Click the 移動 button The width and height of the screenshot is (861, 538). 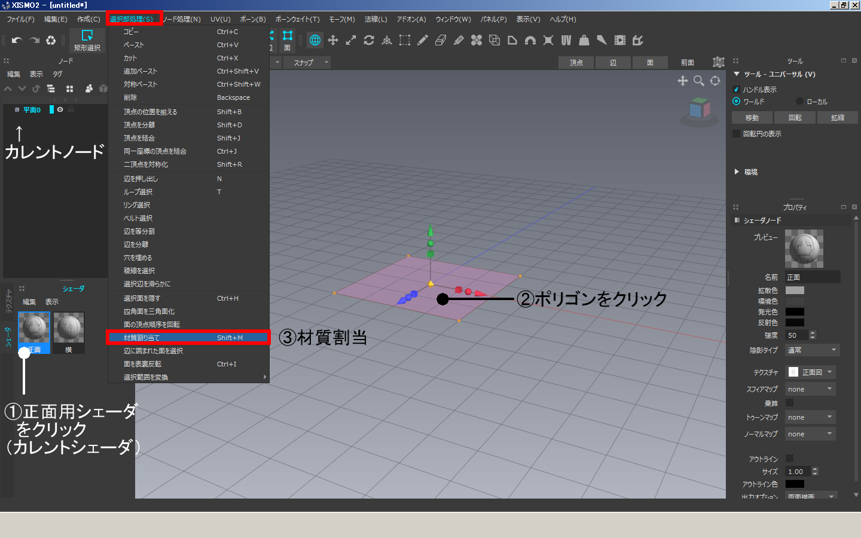[x=752, y=118]
